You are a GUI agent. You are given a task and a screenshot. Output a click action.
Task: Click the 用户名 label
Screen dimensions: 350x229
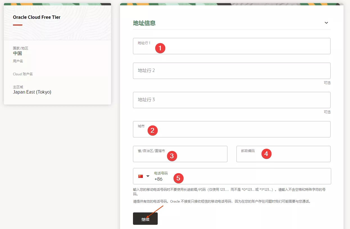tap(18, 61)
